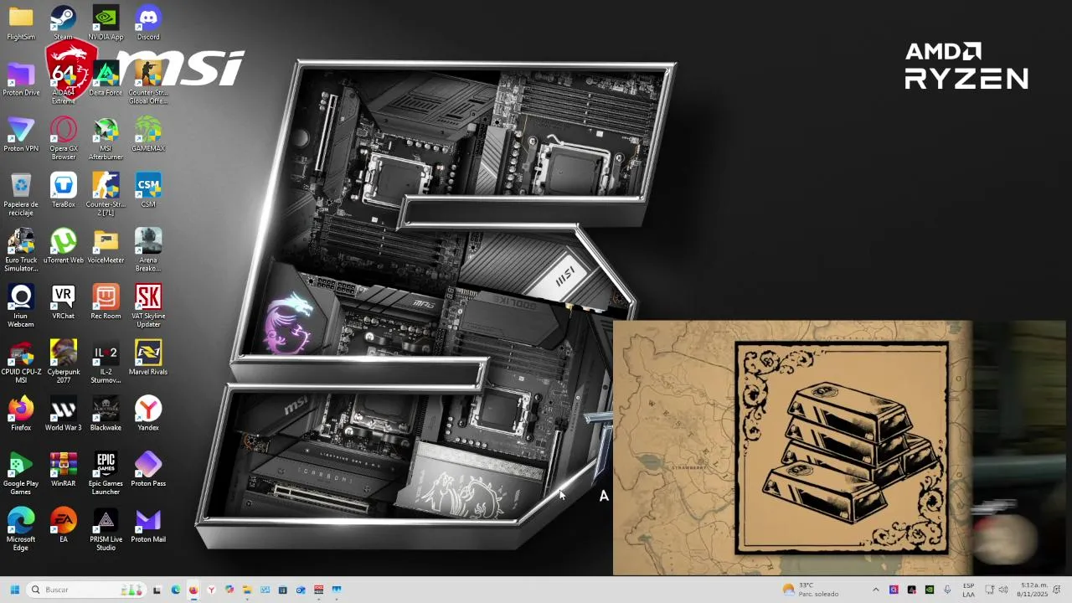Launch WinRAR desktop icon
Viewport: 1072px width, 603px height.
tap(63, 470)
